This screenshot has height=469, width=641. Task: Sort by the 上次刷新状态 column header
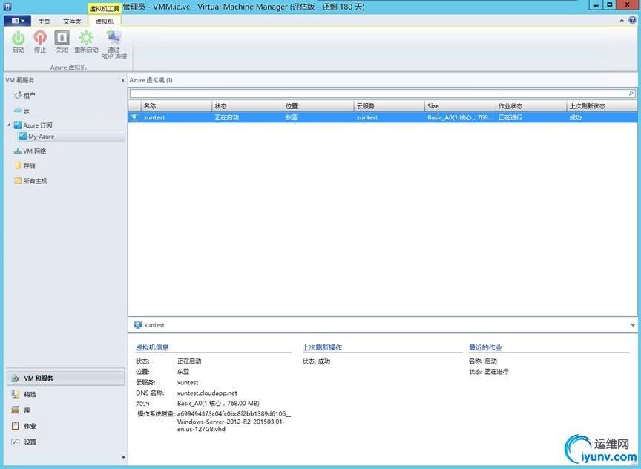602,106
